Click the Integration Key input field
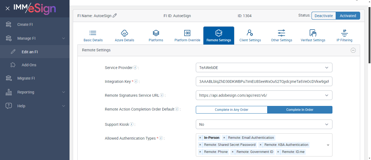Viewport: 371px width, 160px height. pos(264,81)
